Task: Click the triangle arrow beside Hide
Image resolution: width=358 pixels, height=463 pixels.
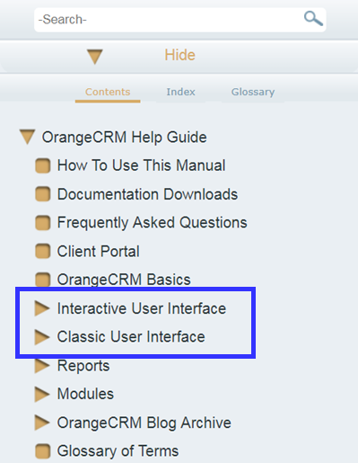Action: (x=95, y=57)
